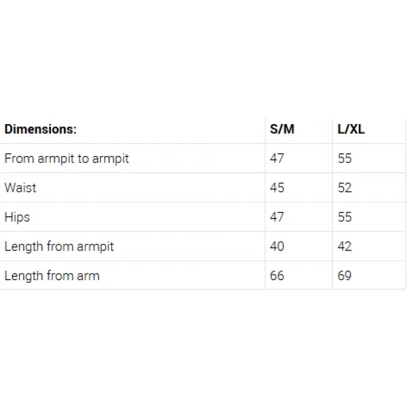Select the L/XL column header

pyautogui.click(x=351, y=130)
